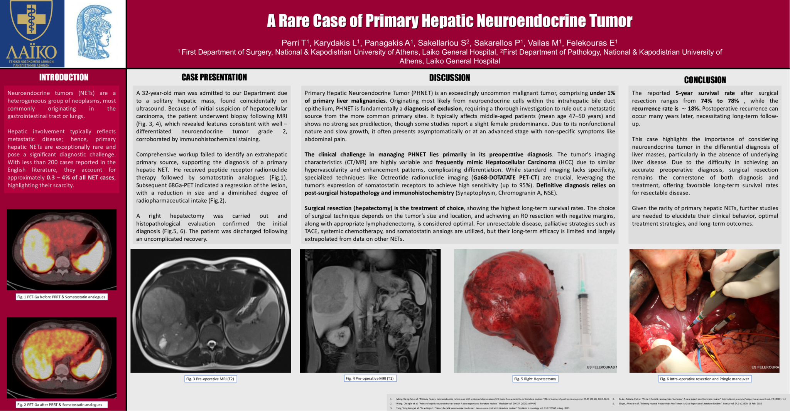
Task: Select the Case Presentation heading
Action: (214, 77)
